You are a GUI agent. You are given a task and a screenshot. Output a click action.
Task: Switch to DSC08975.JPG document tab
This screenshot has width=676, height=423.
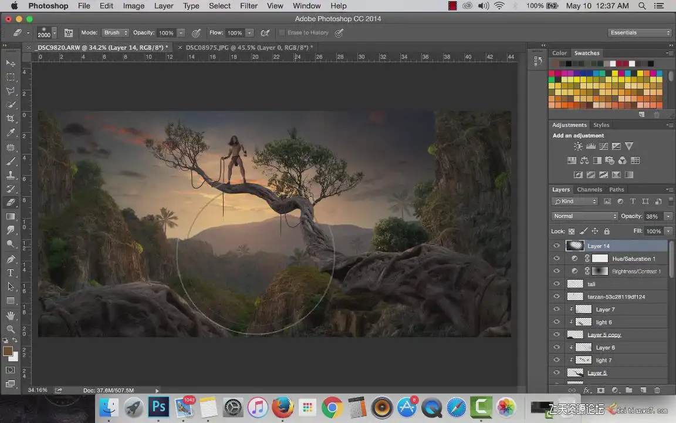[x=249, y=48]
